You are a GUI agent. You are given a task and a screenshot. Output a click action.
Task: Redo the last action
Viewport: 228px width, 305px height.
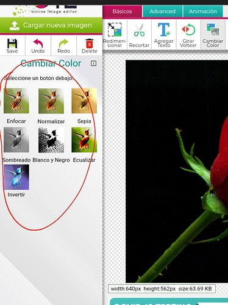(63, 46)
